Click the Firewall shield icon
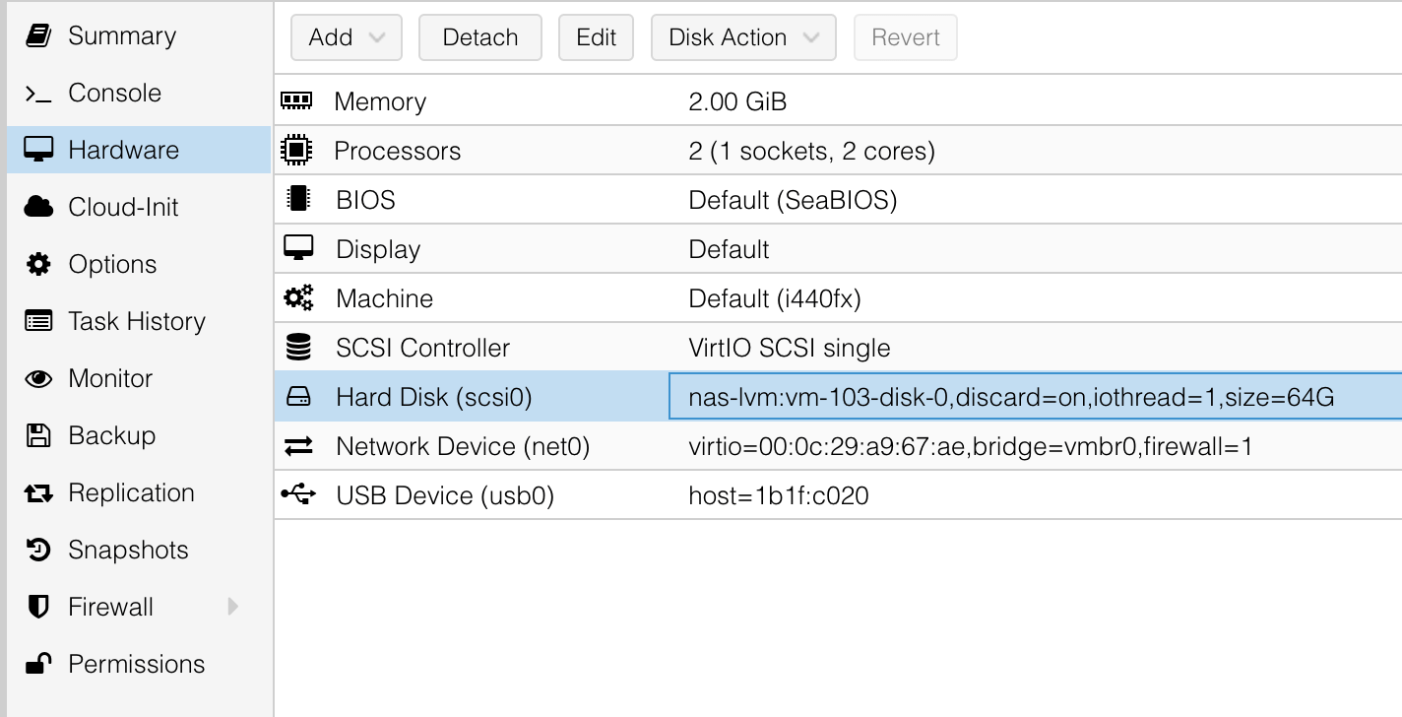 point(38,608)
